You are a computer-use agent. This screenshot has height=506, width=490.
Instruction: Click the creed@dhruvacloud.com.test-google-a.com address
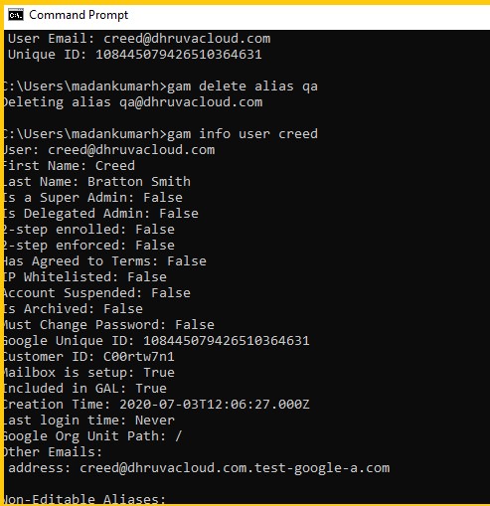click(x=235, y=468)
